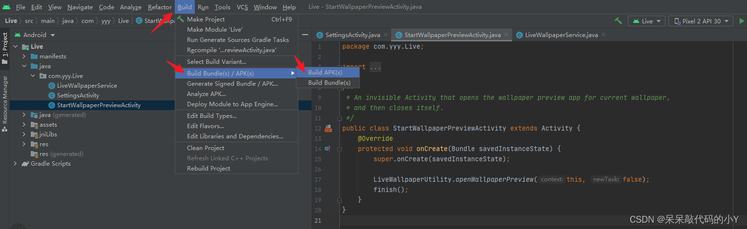This screenshot has width=747, height=229.
Task: Choose Make Module 'Live'
Action: tap(236, 30)
